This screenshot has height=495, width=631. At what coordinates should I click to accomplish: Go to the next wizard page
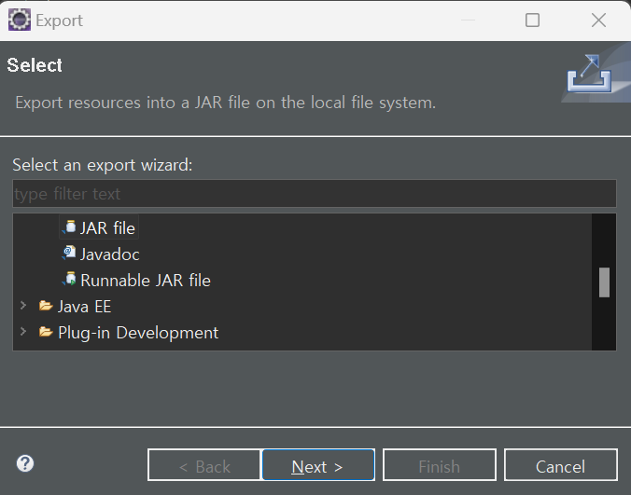click(x=318, y=465)
